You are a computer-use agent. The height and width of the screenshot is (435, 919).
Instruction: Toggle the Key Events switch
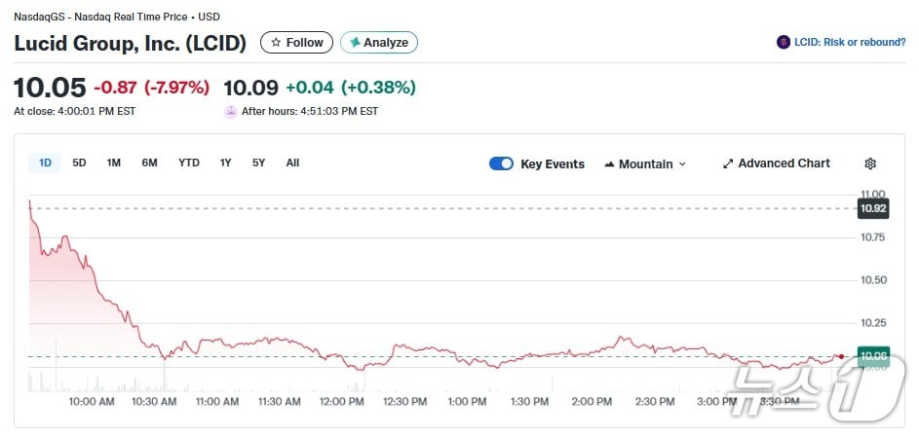pos(501,163)
